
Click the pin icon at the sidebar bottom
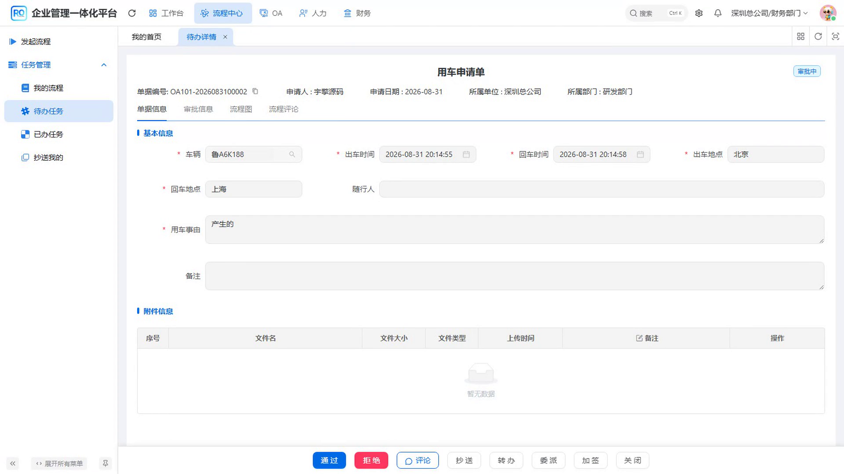(x=105, y=463)
